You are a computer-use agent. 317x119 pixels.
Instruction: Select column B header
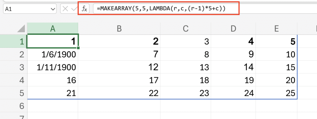(119, 28)
